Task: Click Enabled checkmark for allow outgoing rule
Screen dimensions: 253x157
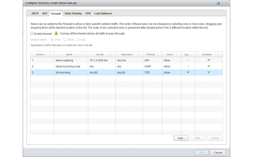Action: tap(209, 60)
